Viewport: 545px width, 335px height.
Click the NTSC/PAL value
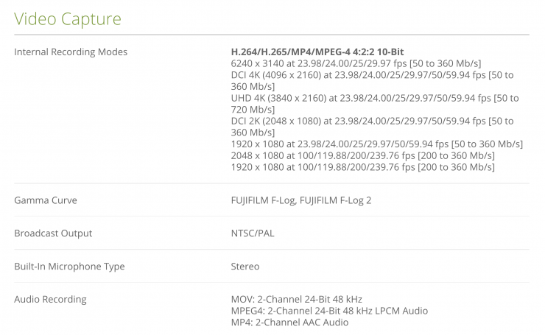click(x=253, y=233)
